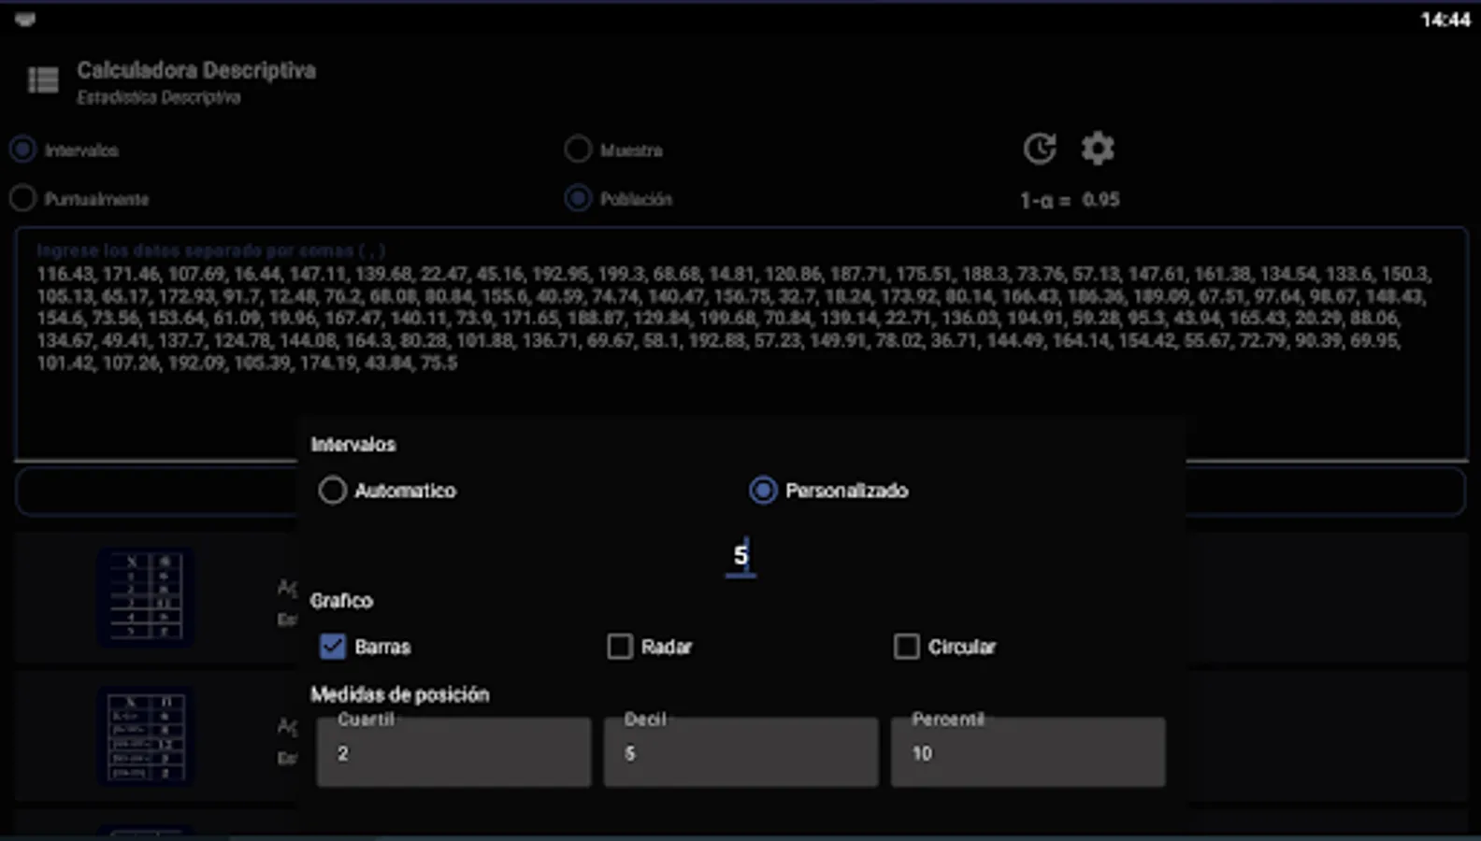Viewport: 1481px width, 841px height.
Task: Click the Percentil input field
Action: pos(1028,752)
